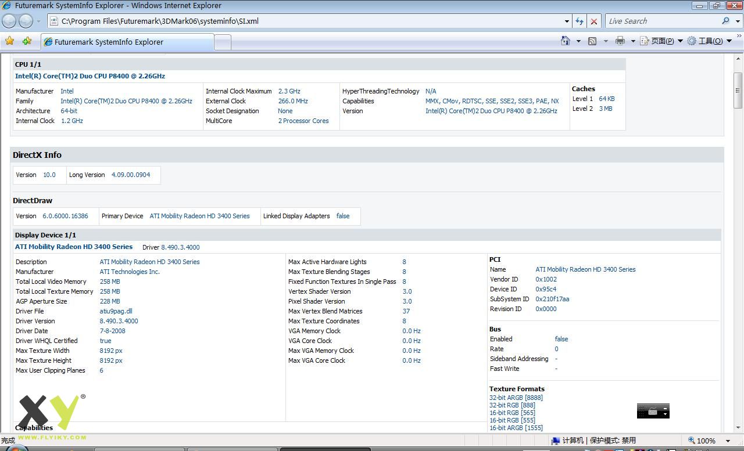Click inside the Live Search box
744x451 pixels.
(663, 21)
